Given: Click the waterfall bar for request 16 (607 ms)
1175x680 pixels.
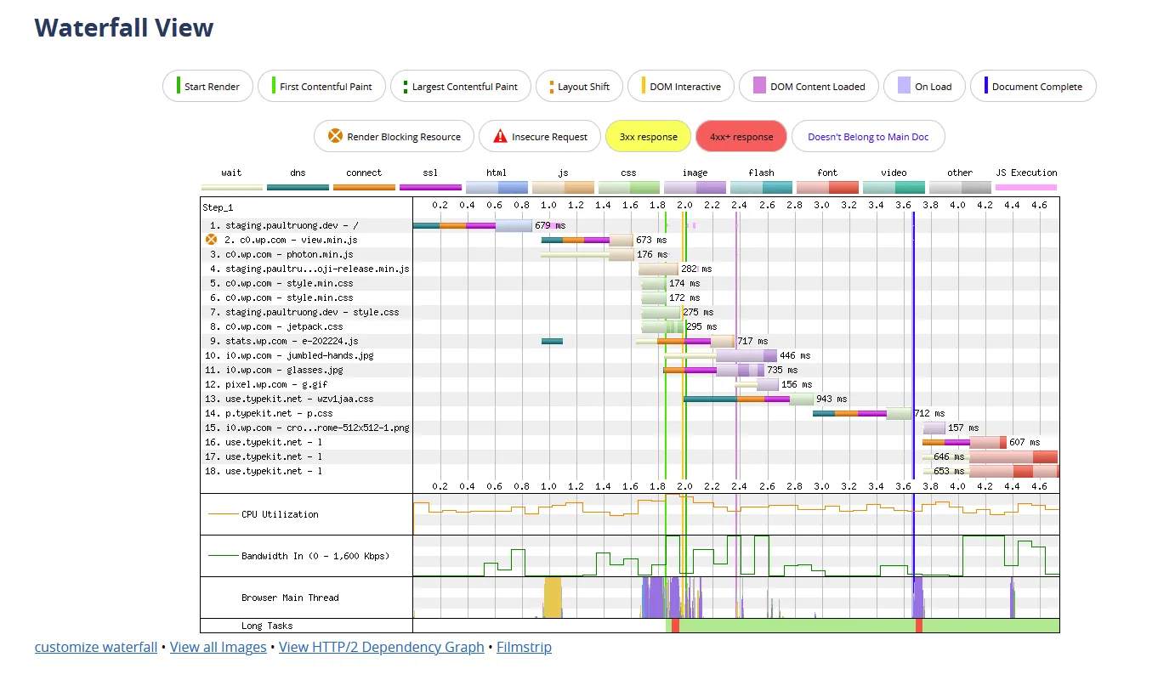Looking at the screenshot, I should click(x=964, y=442).
